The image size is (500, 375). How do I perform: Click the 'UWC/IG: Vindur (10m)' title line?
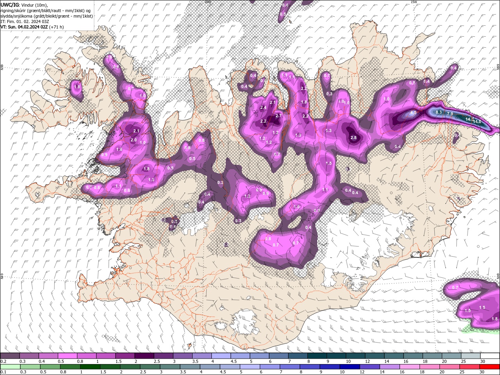24,5
